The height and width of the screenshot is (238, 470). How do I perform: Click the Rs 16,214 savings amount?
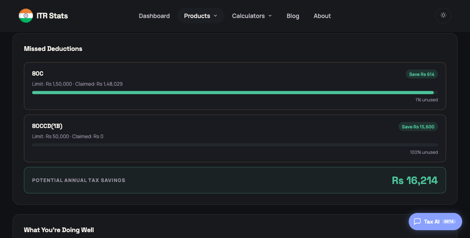[415, 180]
